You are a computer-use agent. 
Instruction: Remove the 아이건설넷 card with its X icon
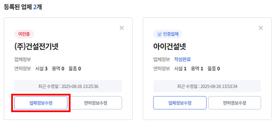[x=261, y=28]
